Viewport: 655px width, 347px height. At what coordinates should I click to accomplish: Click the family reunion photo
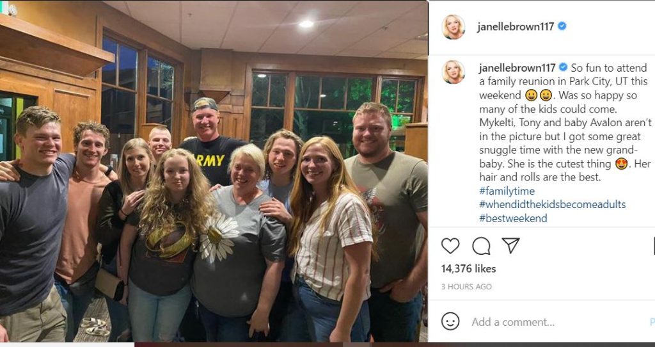coord(214,172)
